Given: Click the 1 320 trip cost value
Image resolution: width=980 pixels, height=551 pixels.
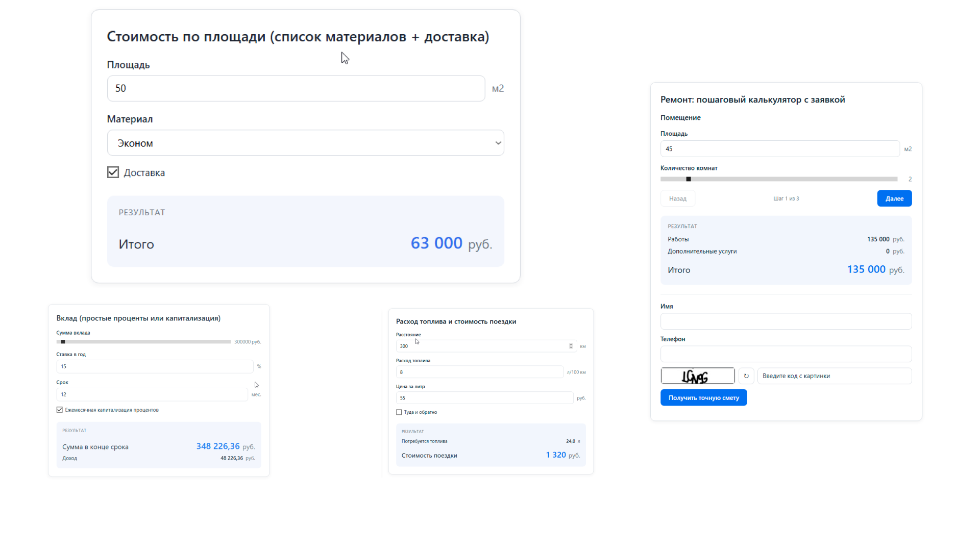Looking at the screenshot, I should (x=556, y=455).
